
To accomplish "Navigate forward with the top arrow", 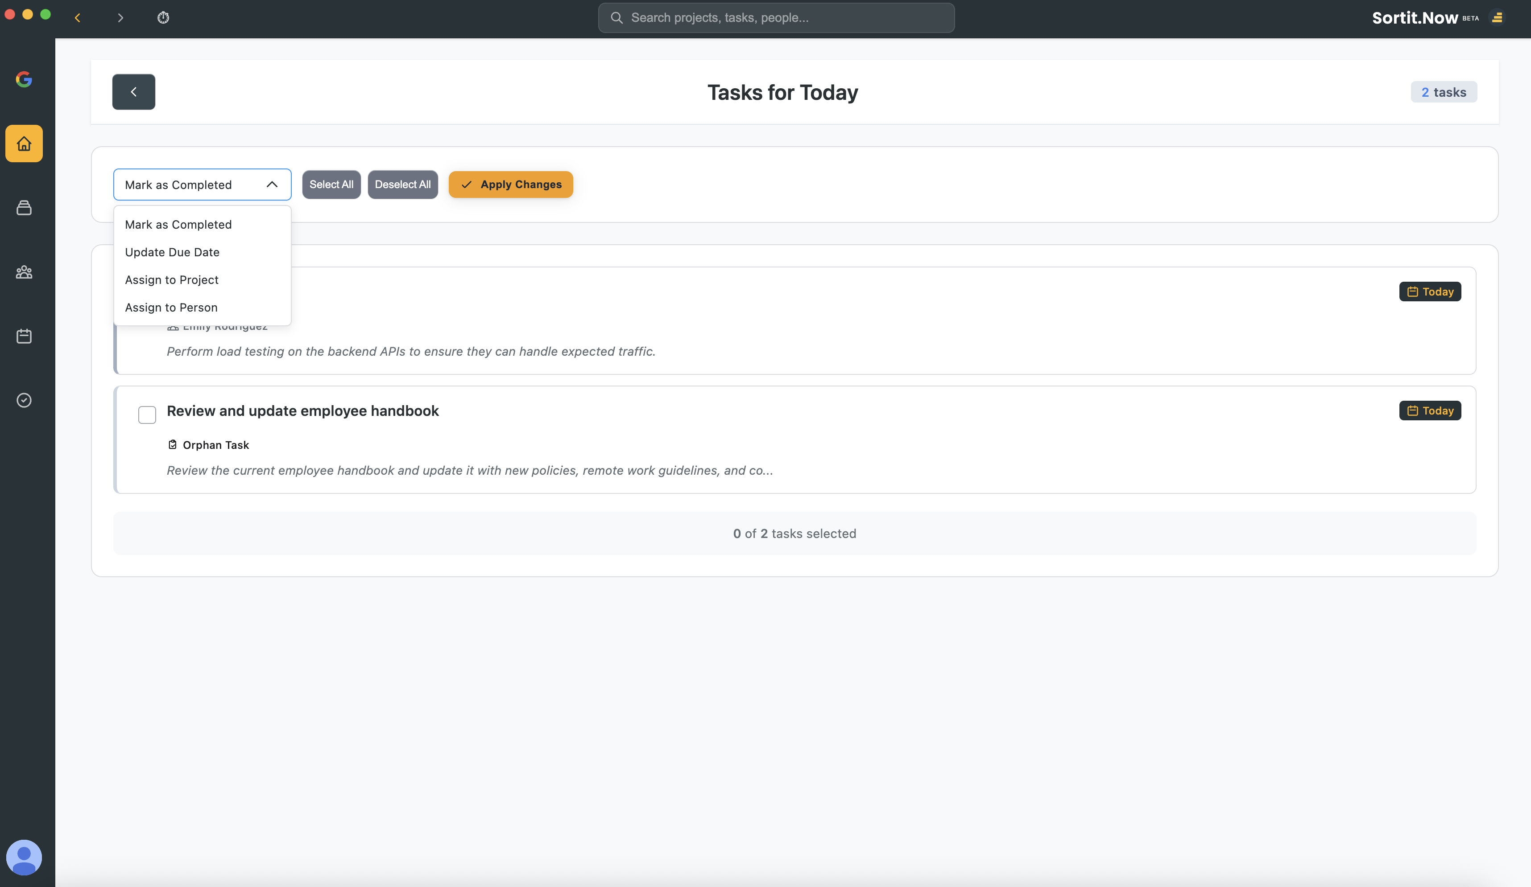I will (x=120, y=18).
